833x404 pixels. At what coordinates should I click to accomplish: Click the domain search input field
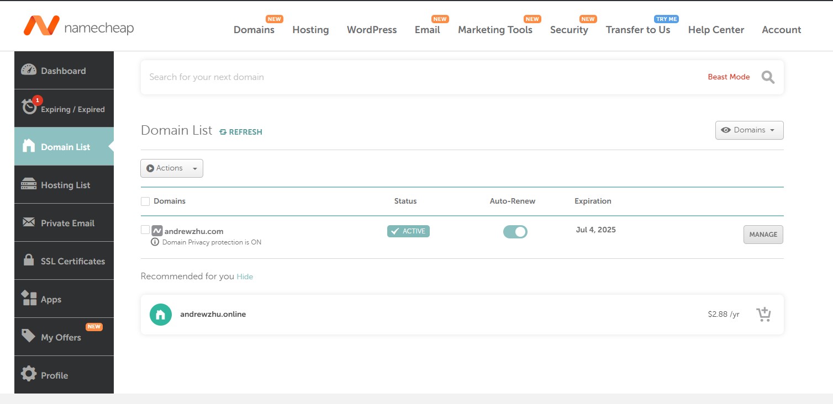(420, 77)
